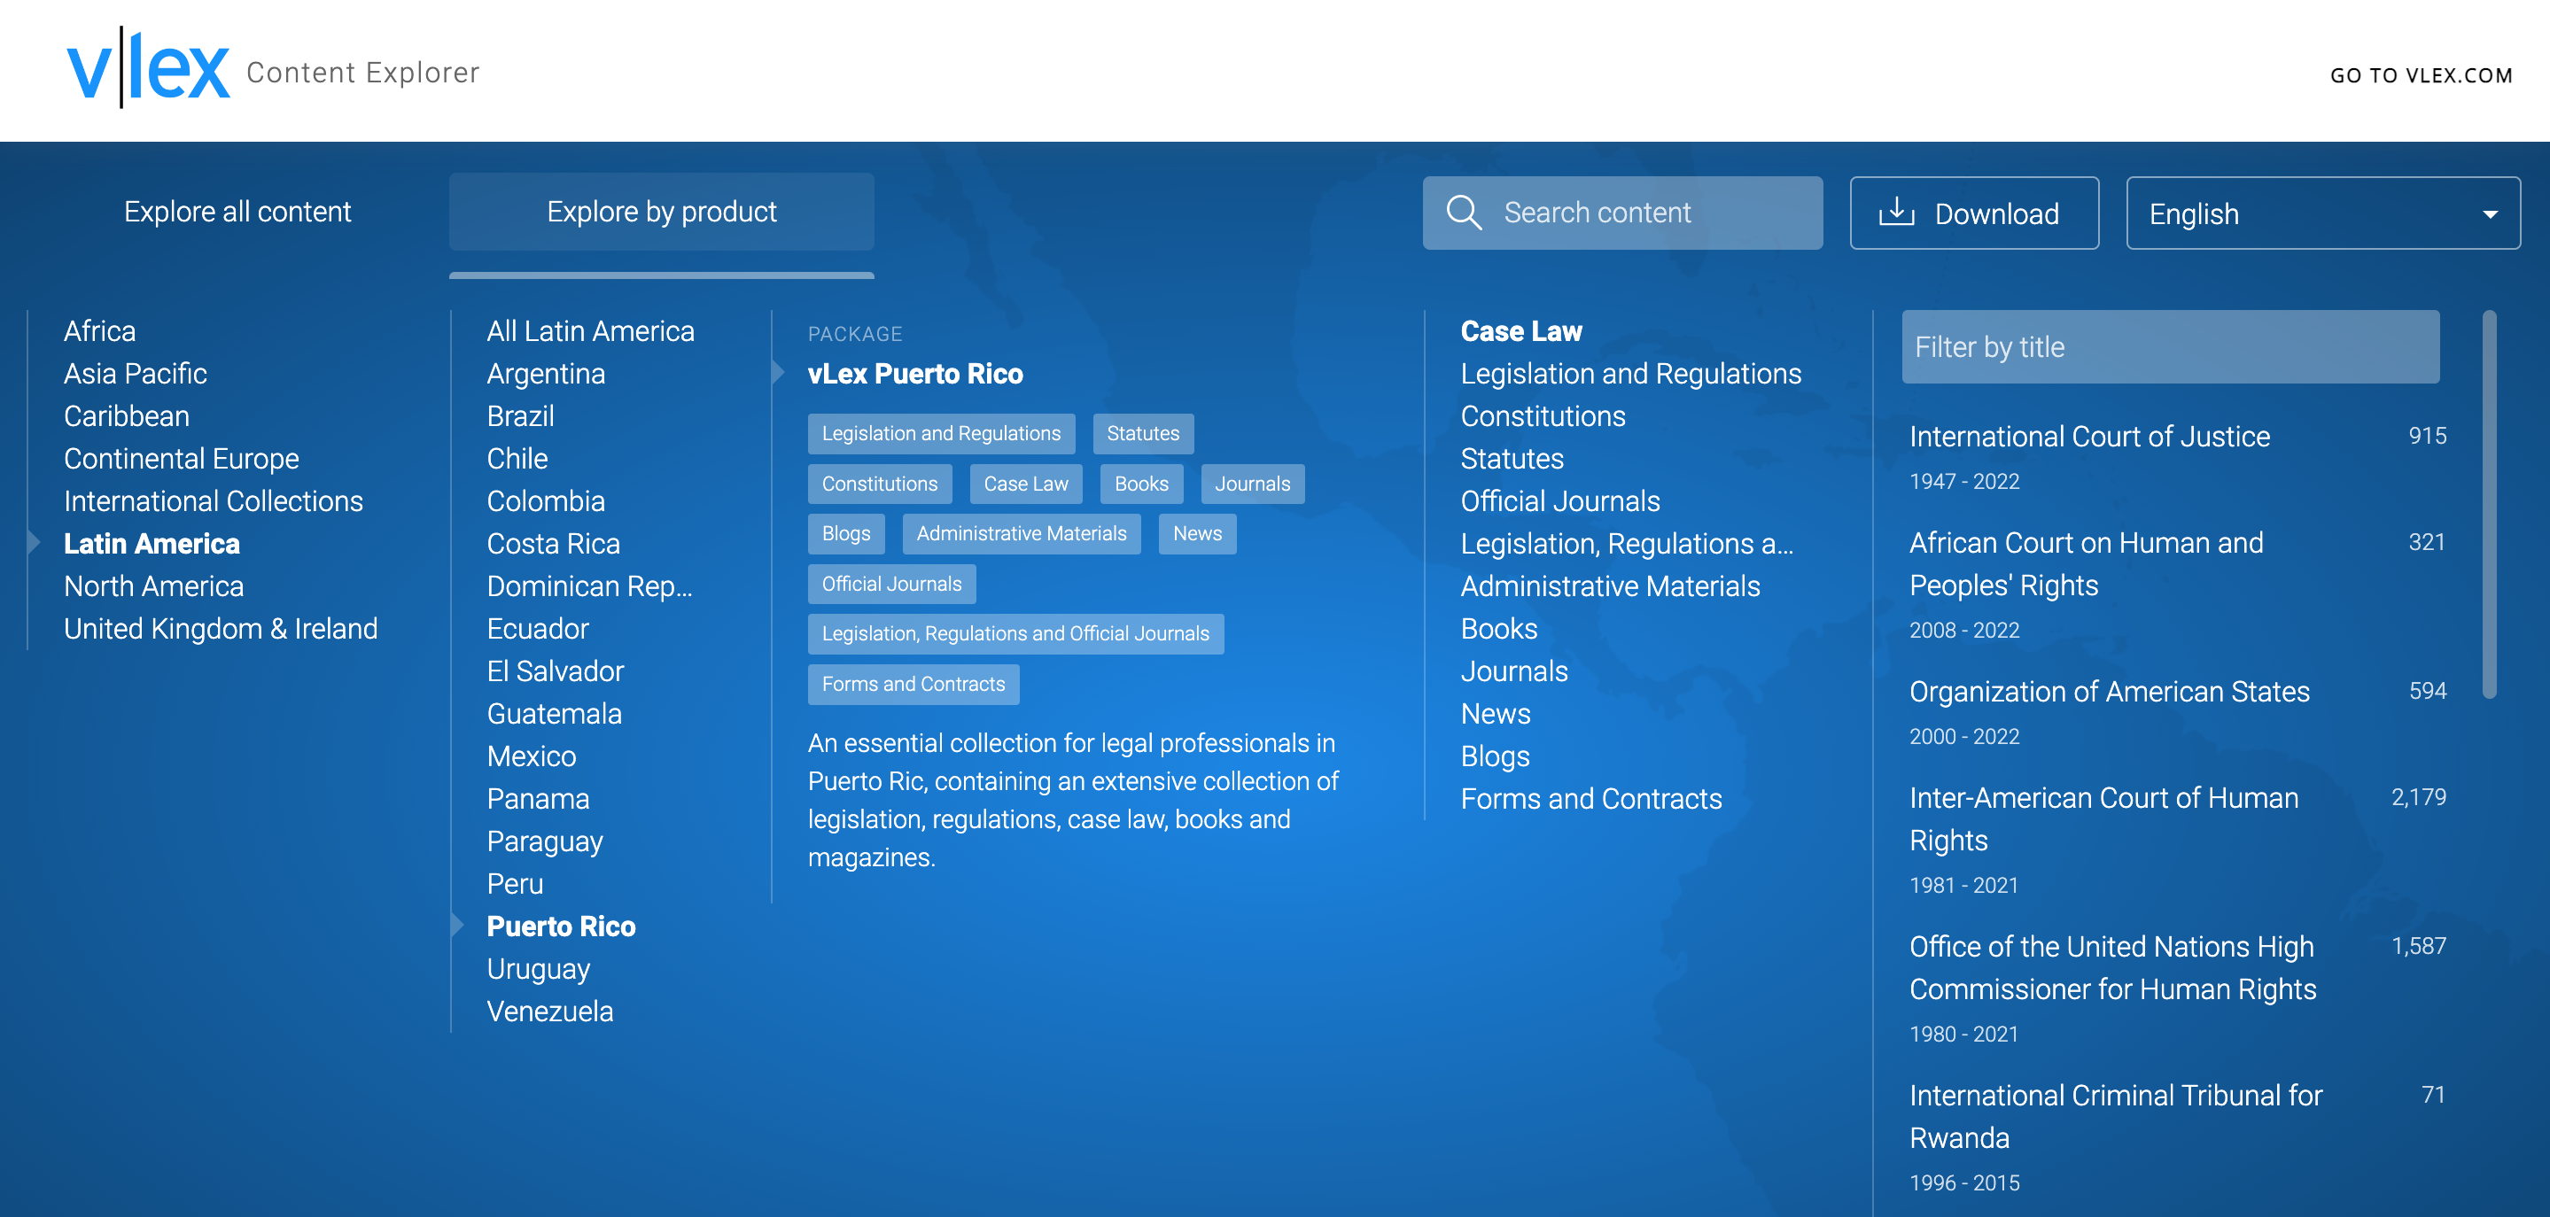Open Inter-American Court of Human Rights

point(2104,819)
